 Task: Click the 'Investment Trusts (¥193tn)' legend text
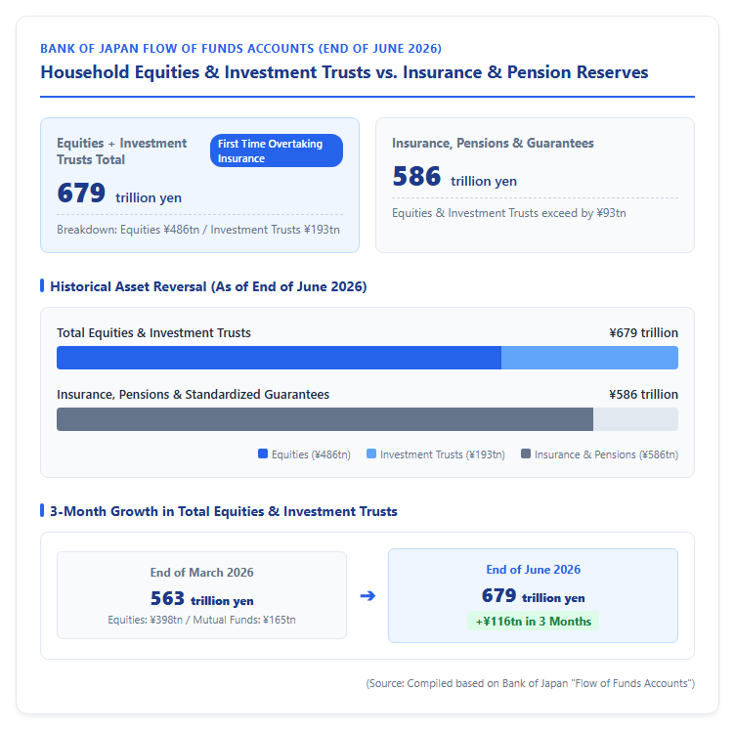443,454
